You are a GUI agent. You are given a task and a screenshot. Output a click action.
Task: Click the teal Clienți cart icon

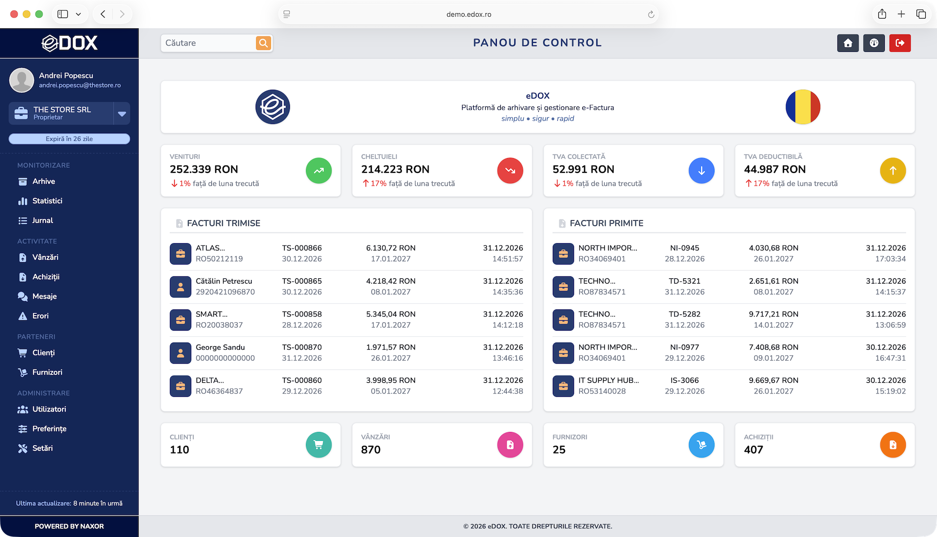(x=319, y=445)
